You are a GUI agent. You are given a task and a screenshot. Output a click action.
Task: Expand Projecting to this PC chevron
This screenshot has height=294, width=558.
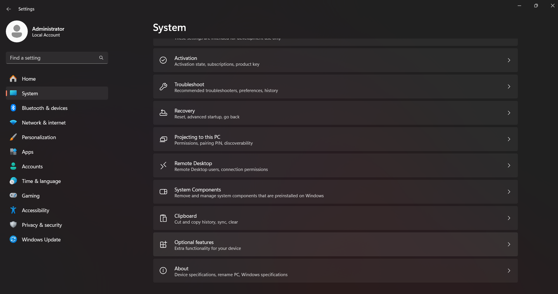pyautogui.click(x=509, y=139)
